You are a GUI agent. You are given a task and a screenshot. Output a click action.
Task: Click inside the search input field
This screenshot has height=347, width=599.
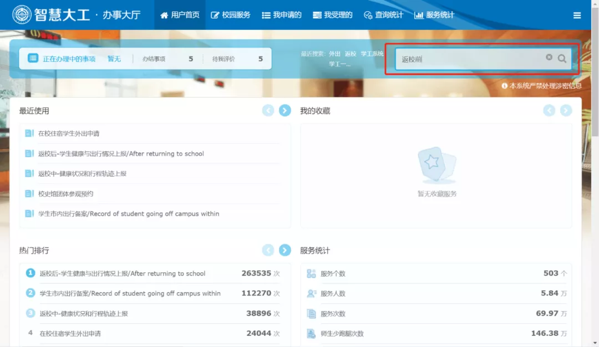tap(477, 58)
